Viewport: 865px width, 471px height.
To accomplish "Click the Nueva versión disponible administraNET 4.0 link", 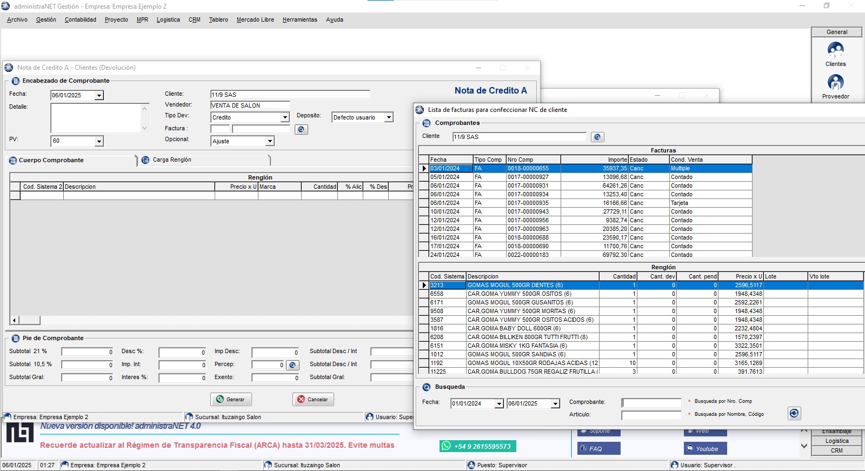I will [121, 426].
